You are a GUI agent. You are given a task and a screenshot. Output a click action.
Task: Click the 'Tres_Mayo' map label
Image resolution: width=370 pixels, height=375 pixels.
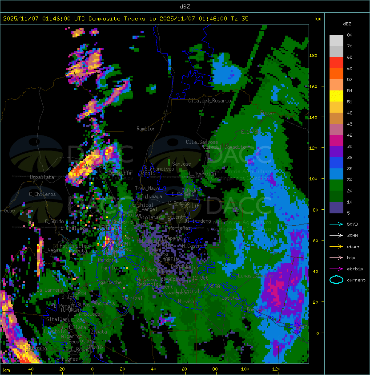[147, 188]
